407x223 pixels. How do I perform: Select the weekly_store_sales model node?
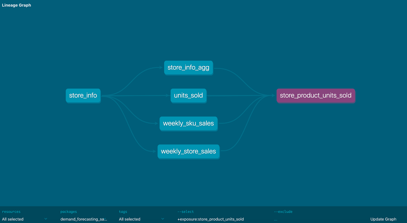(x=188, y=151)
